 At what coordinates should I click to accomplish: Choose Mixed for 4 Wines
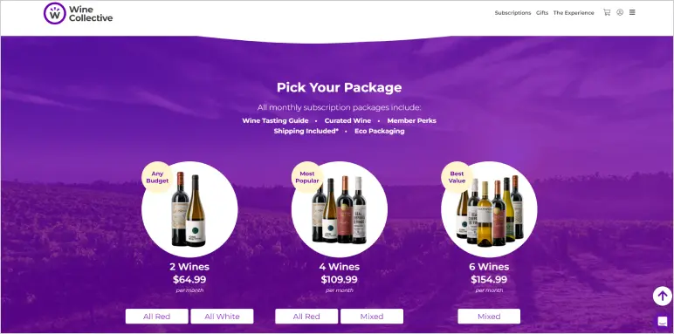[x=372, y=317]
